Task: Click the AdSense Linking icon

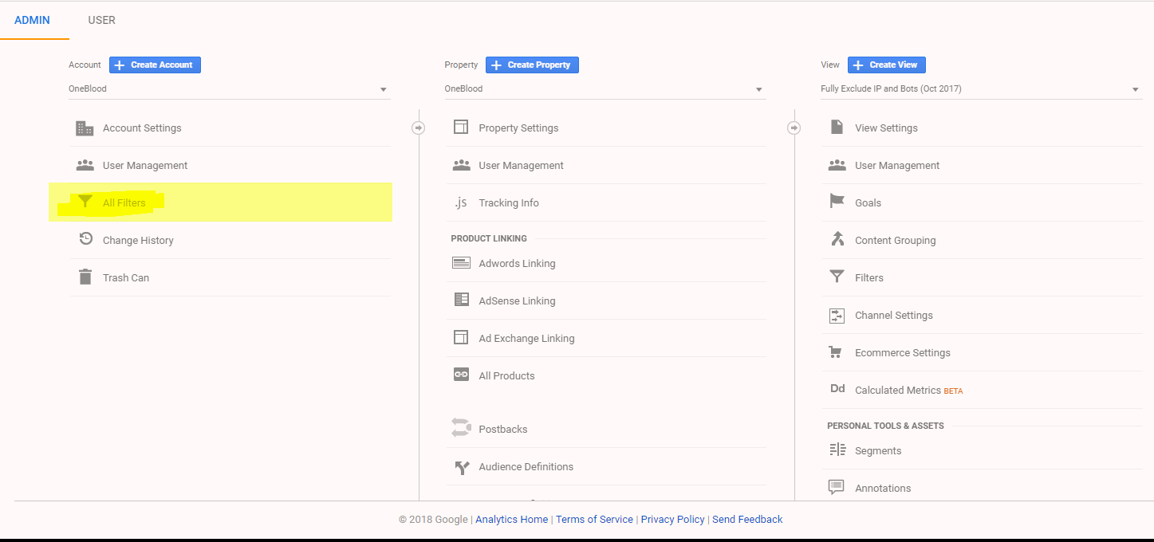Action: (x=461, y=300)
